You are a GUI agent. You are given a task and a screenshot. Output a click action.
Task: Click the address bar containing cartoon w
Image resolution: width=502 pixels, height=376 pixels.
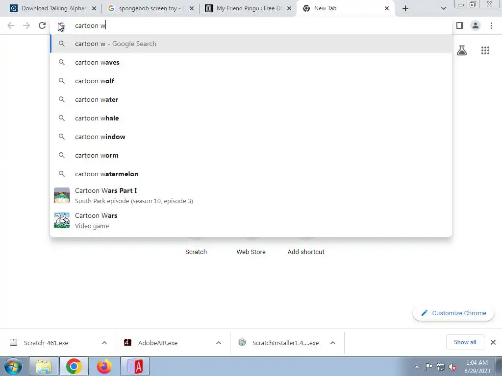251,25
